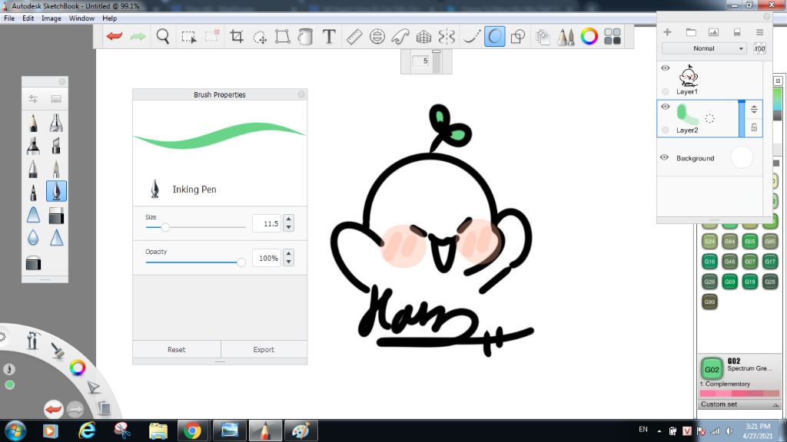Pick the G99 Copic color swatch

(x=709, y=302)
